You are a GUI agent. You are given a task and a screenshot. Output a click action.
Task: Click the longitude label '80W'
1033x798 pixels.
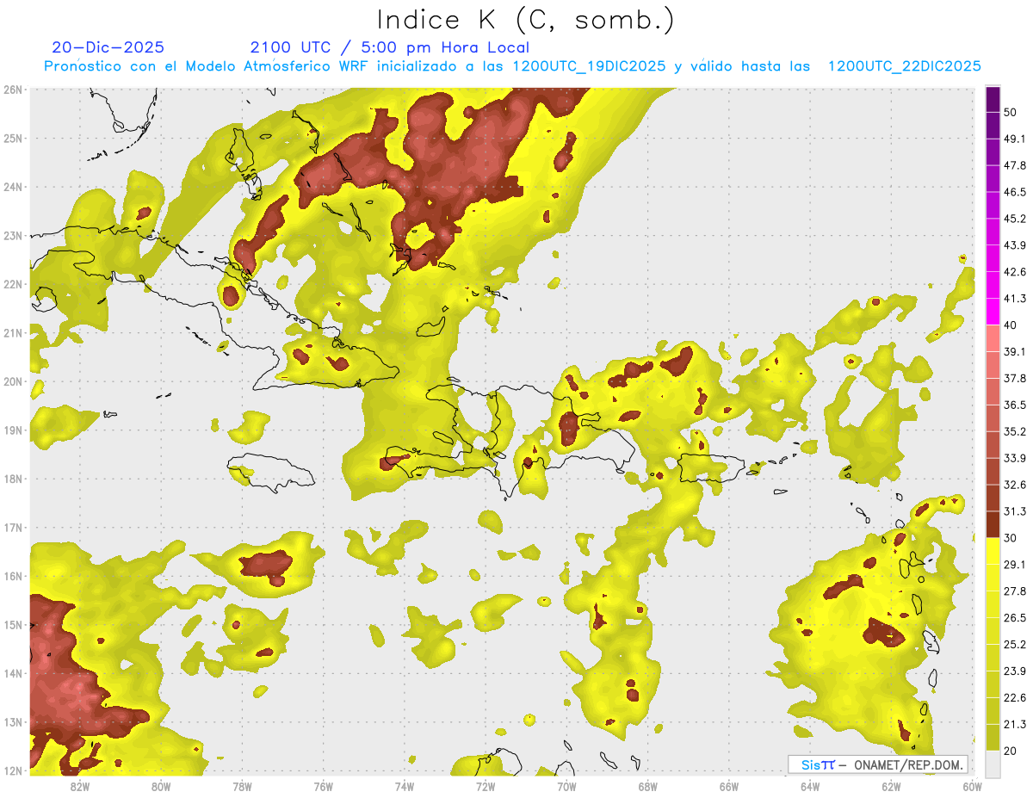(161, 786)
